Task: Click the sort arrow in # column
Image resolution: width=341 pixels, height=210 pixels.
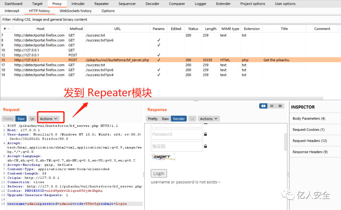Action: pos(9,29)
